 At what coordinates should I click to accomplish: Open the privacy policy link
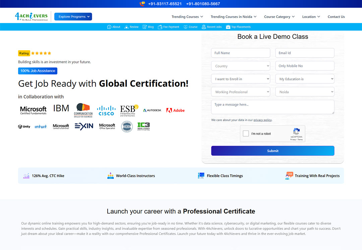[262, 120]
